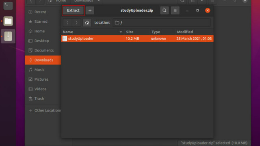Maximize the studyUploader.zip window
This screenshot has height=146, width=260.
point(197,11)
